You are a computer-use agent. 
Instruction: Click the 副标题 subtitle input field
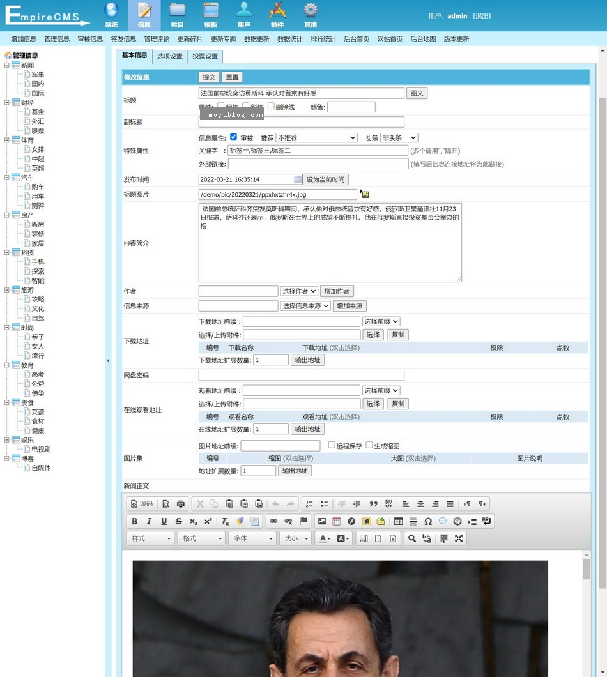point(302,122)
